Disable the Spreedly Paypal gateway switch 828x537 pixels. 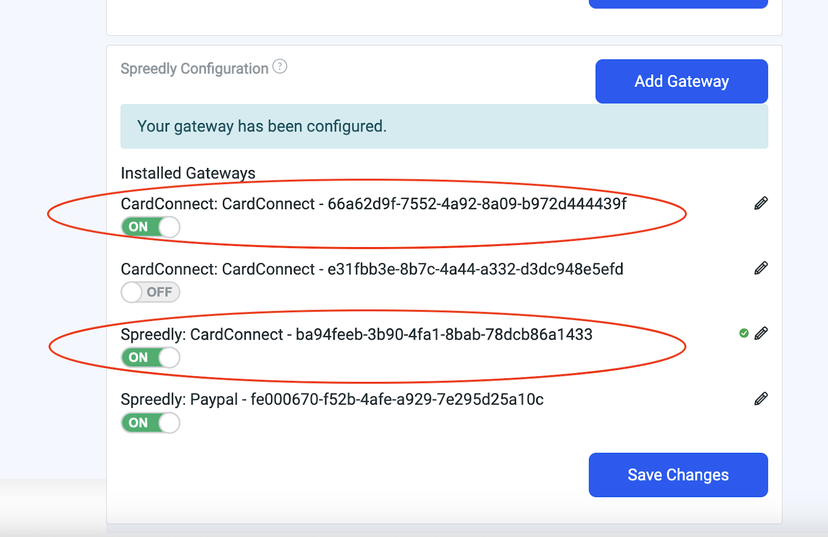(151, 423)
